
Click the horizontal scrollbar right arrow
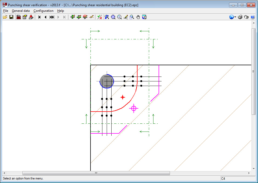(249, 173)
